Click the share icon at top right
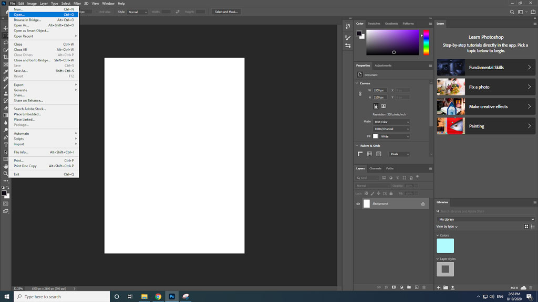Viewport: 538px width, 302px height. click(x=533, y=12)
